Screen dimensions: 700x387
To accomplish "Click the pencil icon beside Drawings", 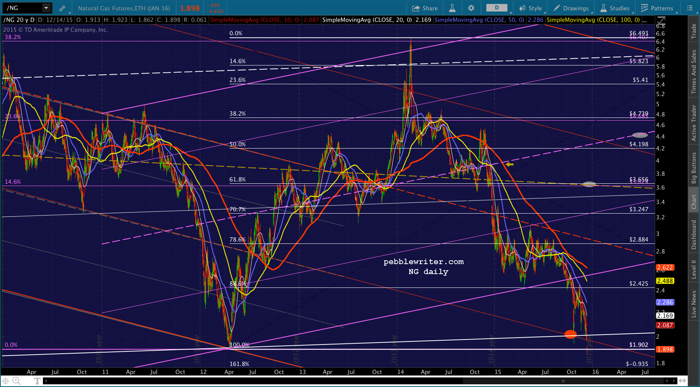I will point(556,8).
